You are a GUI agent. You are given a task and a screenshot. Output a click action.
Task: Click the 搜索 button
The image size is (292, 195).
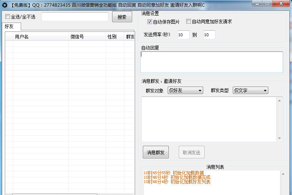122,17
